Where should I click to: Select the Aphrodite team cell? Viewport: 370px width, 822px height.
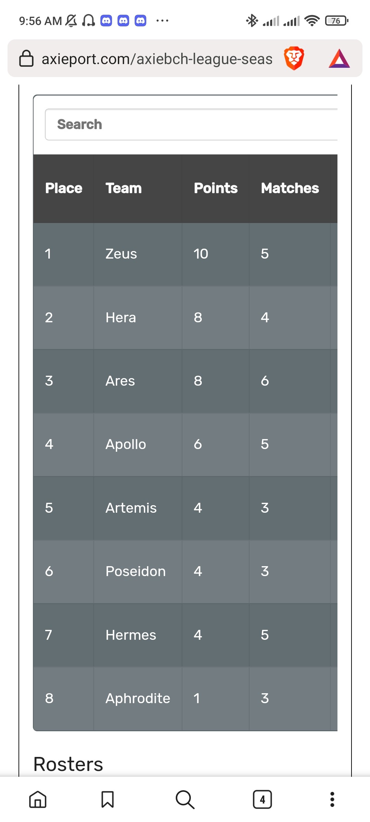pyautogui.click(x=138, y=699)
